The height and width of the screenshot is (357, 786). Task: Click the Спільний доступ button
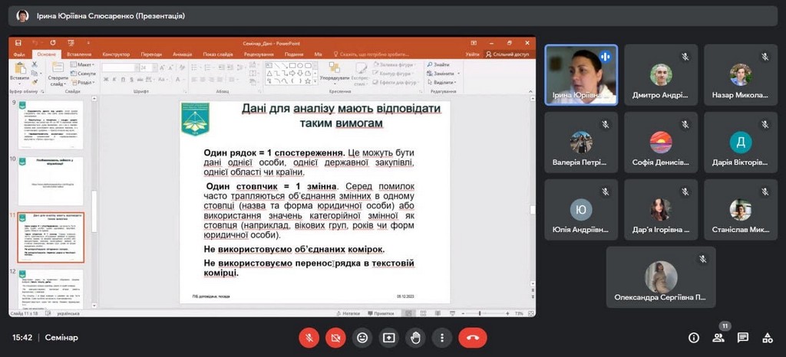click(x=510, y=54)
